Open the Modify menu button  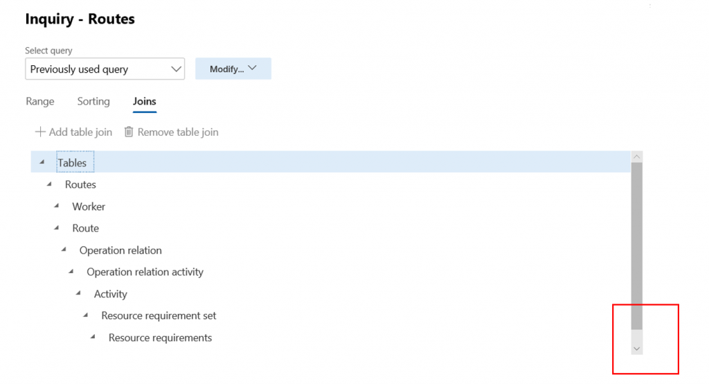(233, 69)
